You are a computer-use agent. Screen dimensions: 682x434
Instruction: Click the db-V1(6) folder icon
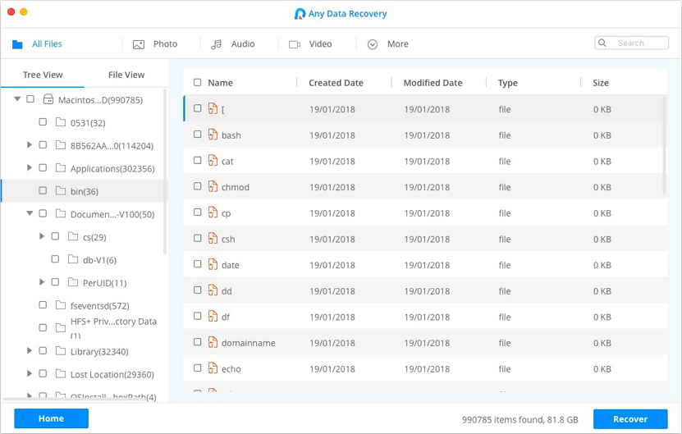73,259
